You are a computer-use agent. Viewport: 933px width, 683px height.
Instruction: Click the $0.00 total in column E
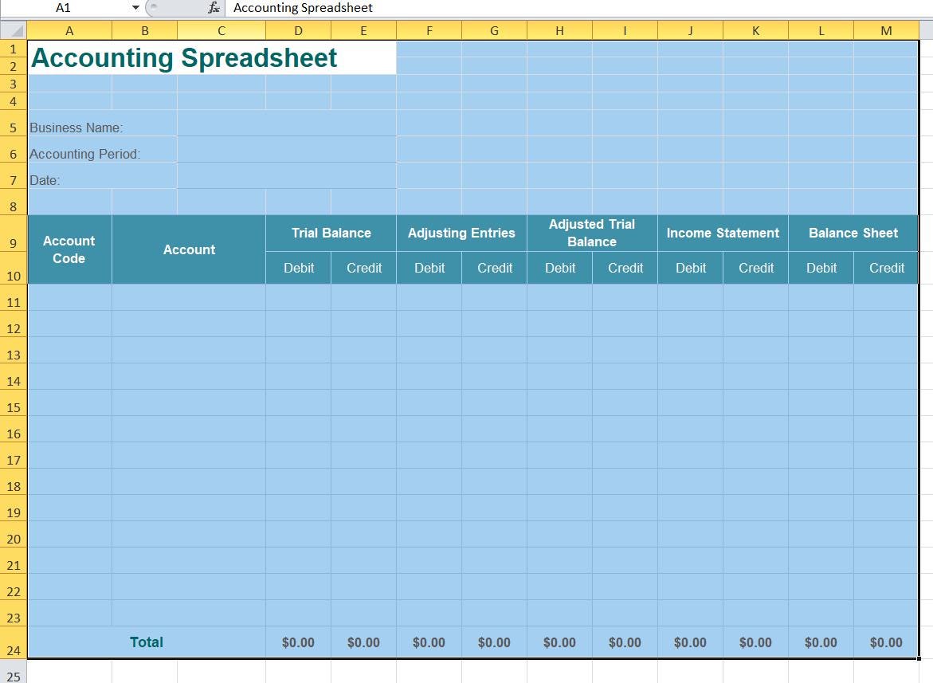pyautogui.click(x=363, y=642)
